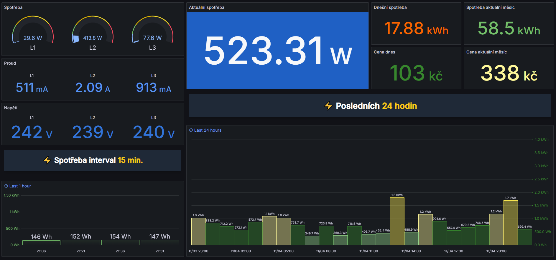This screenshot has height=260, width=556.
Task: Open the Proud panel title menu
Action: (10, 63)
